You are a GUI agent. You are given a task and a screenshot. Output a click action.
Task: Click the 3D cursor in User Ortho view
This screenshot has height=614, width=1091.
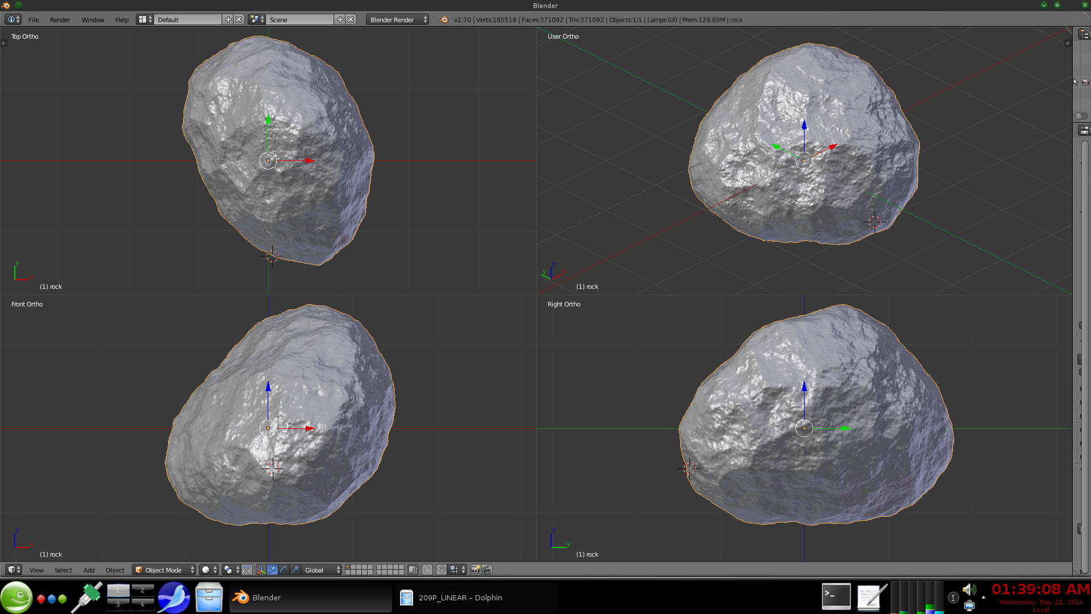click(x=875, y=222)
